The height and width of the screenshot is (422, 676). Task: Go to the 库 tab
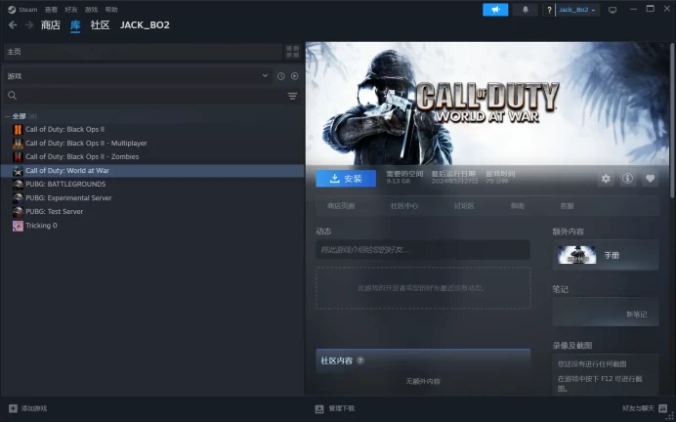click(x=75, y=25)
